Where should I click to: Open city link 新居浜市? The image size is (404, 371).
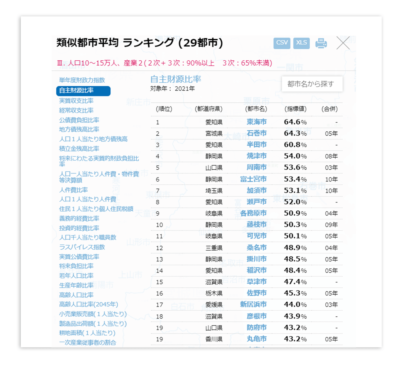click(253, 305)
